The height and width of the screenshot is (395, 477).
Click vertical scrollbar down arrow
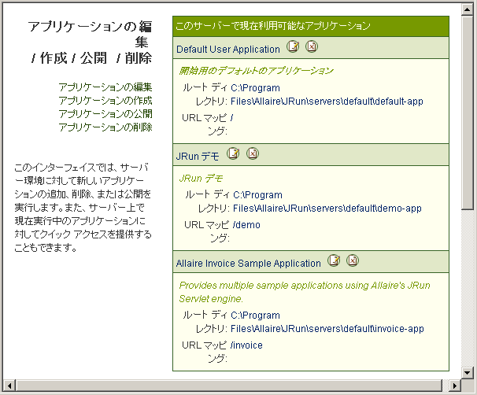pyautogui.click(x=467, y=372)
